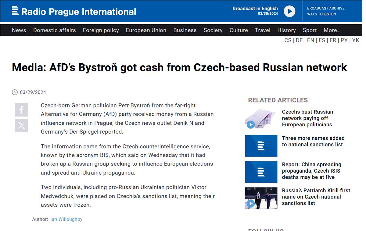
Task: Open the Patriarch Kirill article thumbnail
Action: click(261, 198)
